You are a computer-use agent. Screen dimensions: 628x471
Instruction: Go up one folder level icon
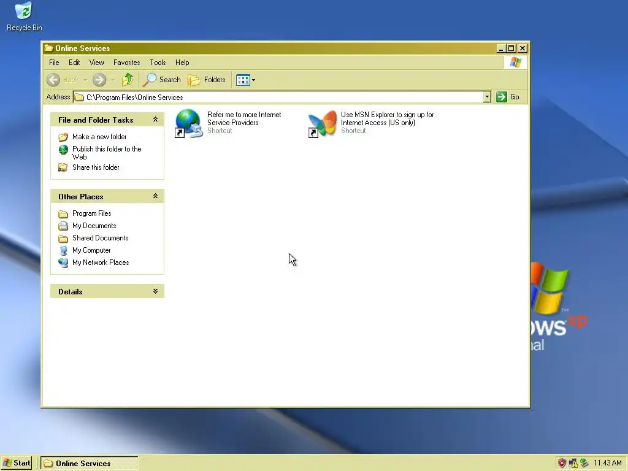click(128, 80)
